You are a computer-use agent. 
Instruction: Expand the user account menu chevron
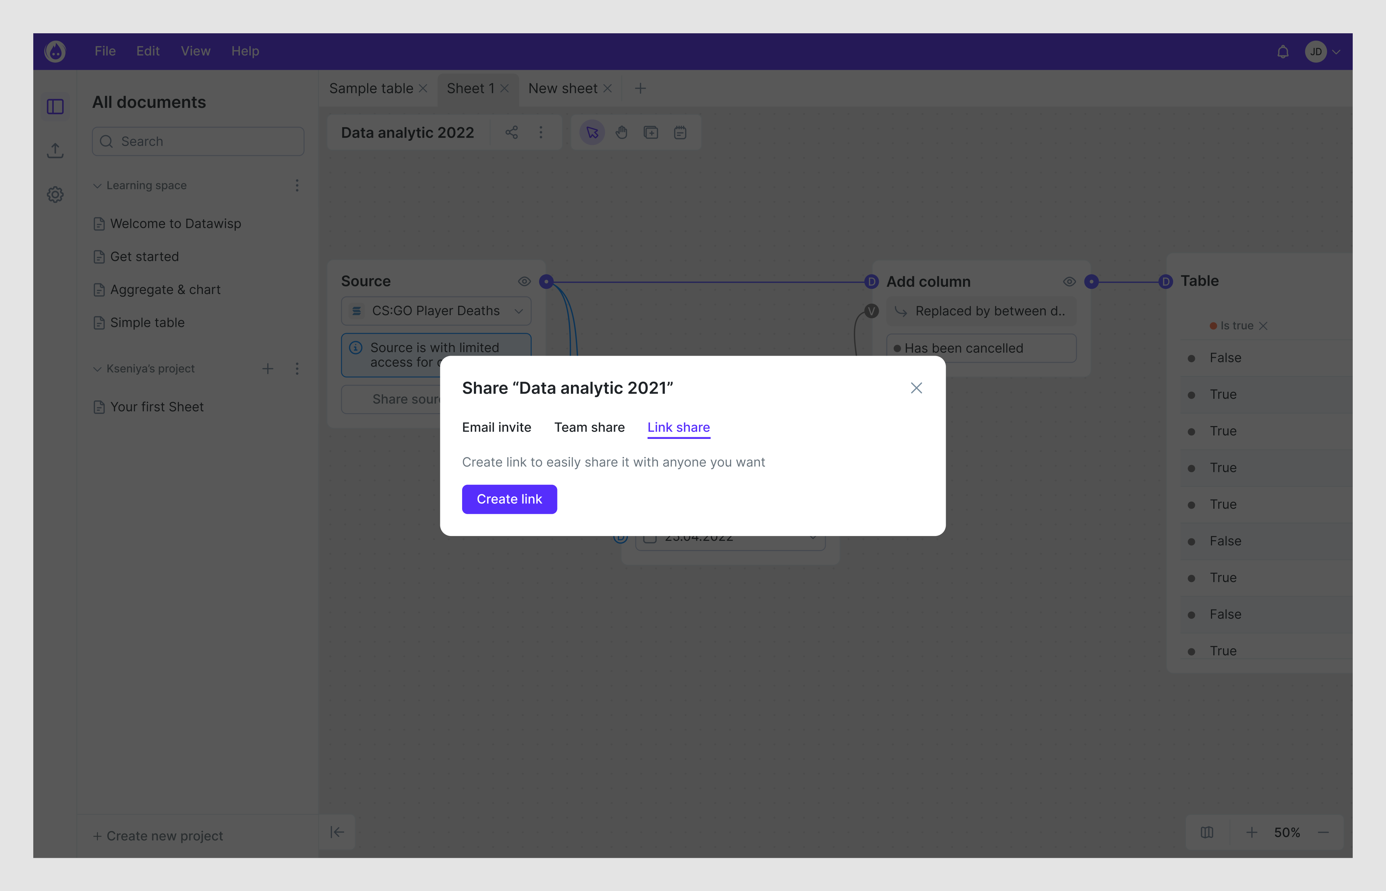click(1336, 52)
